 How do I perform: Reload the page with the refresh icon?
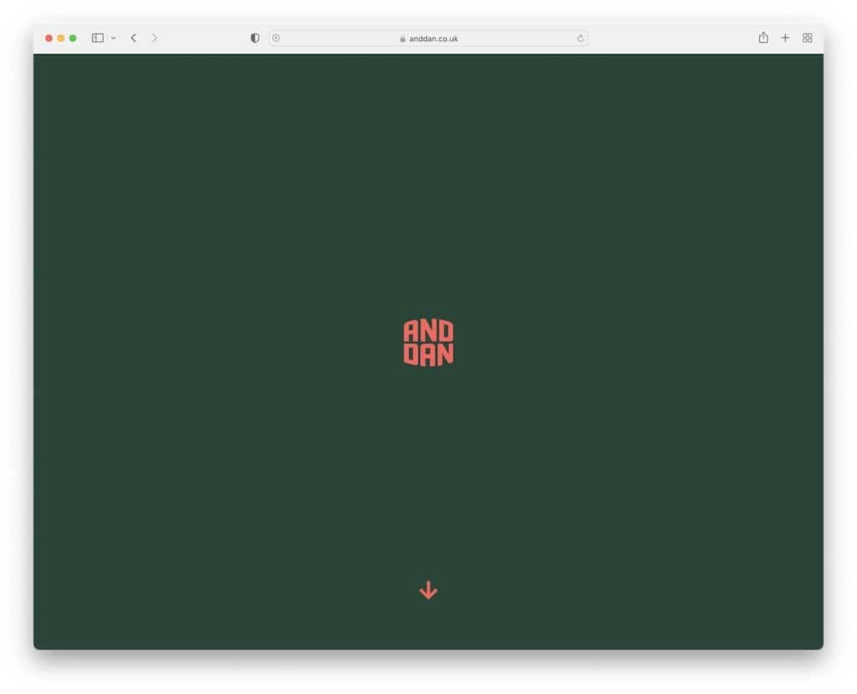tap(581, 39)
